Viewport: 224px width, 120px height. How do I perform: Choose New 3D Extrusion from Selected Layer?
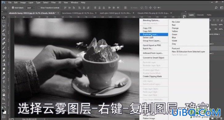coord(189,51)
